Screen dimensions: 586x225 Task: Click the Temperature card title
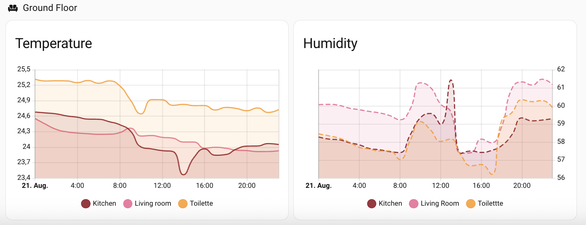54,44
